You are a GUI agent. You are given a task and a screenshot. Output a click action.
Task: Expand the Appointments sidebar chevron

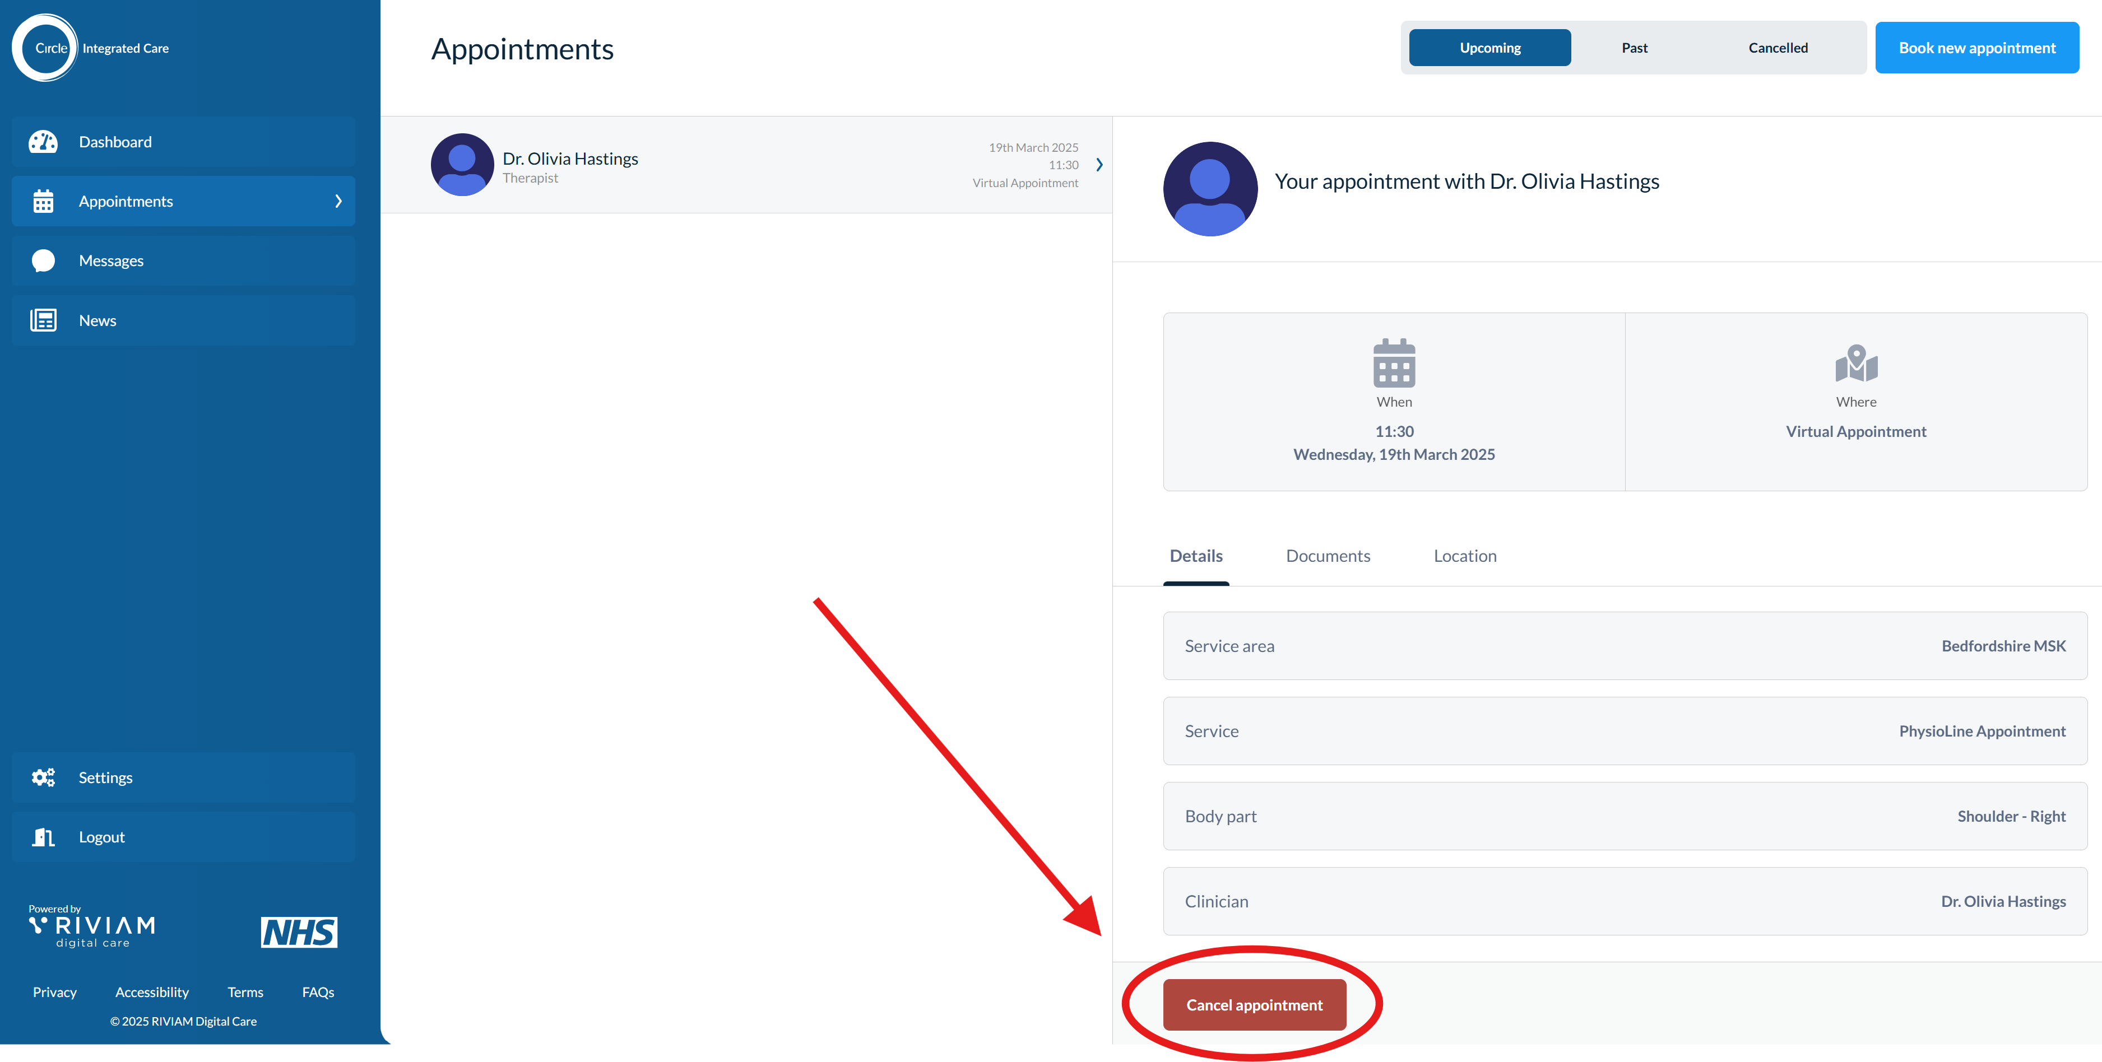[338, 202]
